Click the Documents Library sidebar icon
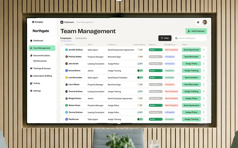This screenshot has width=238, height=148. 31,56
